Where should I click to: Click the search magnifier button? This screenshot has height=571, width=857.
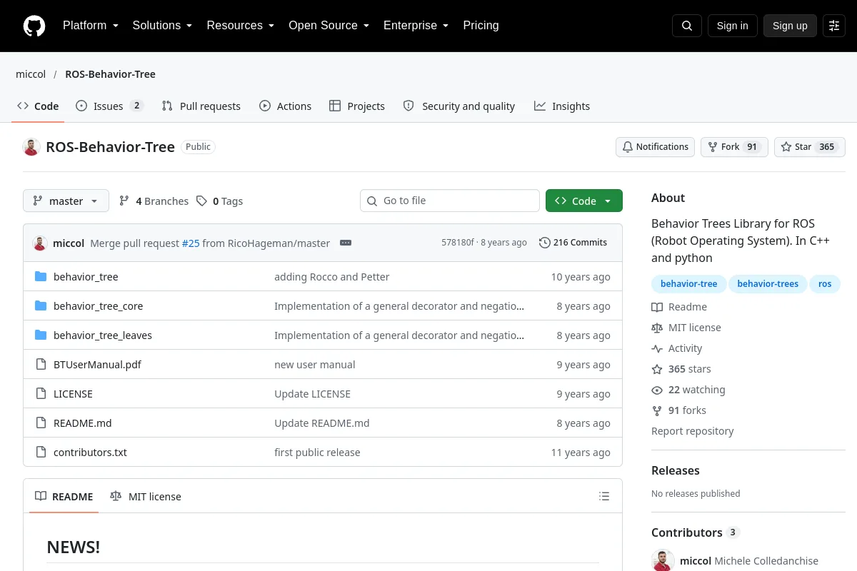coord(687,26)
